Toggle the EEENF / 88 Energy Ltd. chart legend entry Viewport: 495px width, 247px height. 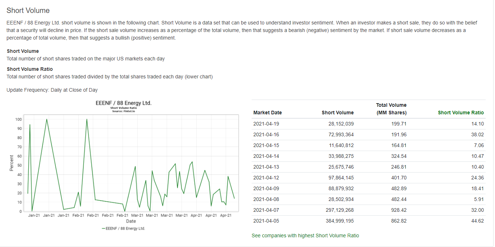[x=124, y=228]
